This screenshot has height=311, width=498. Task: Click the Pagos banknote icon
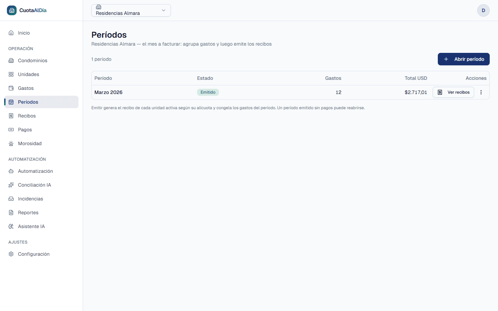[11, 130]
